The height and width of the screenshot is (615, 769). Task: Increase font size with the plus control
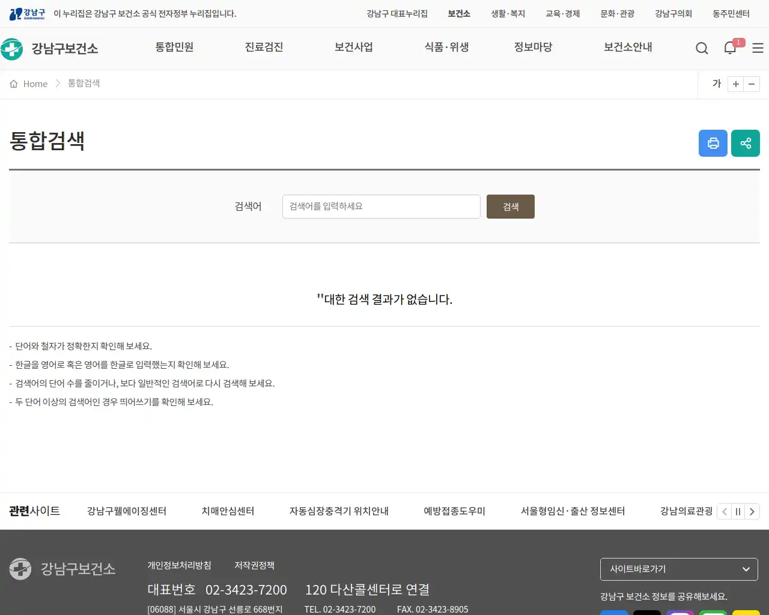point(735,84)
